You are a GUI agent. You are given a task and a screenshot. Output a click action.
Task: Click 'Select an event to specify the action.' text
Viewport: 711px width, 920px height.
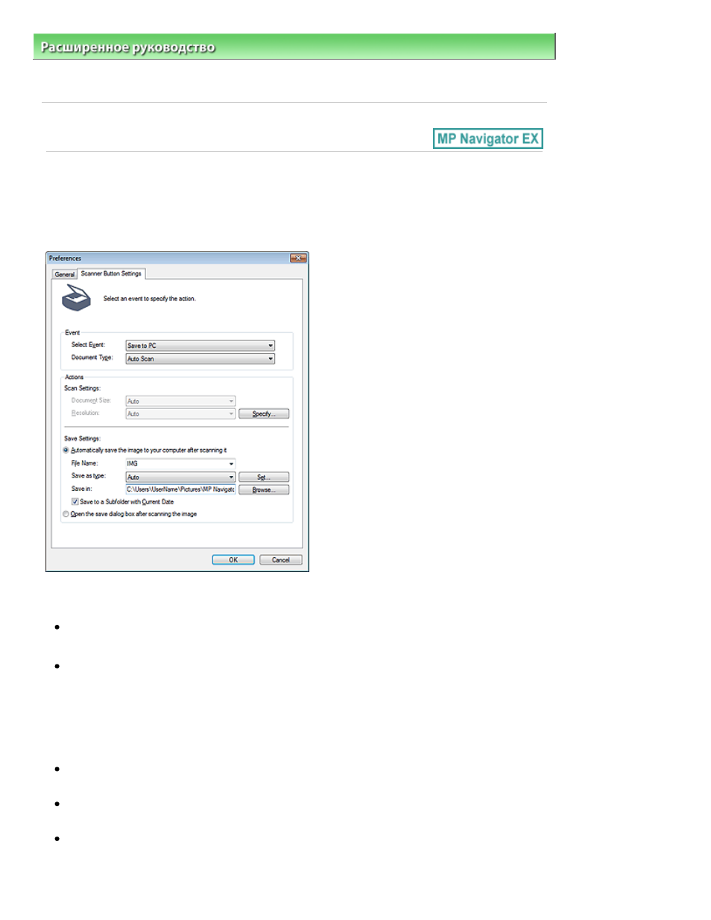pyautogui.click(x=150, y=299)
